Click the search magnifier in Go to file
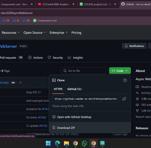The image size is (151, 148). (65, 71)
